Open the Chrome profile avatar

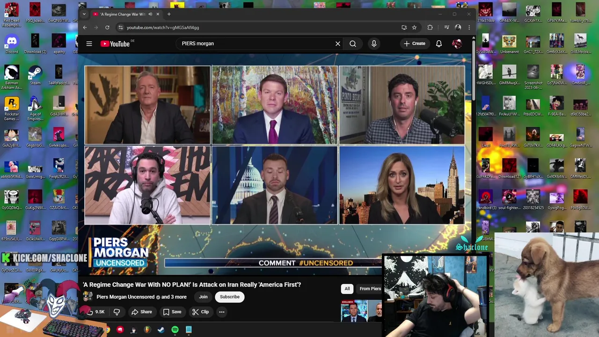pyautogui.click(x=458, y=28)
